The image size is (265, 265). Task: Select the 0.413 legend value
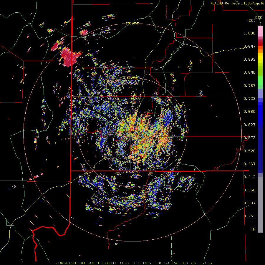click(249, 177)
